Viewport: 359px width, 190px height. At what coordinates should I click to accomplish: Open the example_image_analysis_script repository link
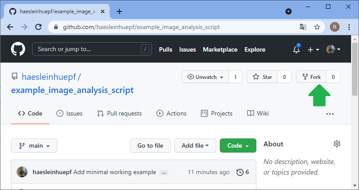click(x=72, y=90)
